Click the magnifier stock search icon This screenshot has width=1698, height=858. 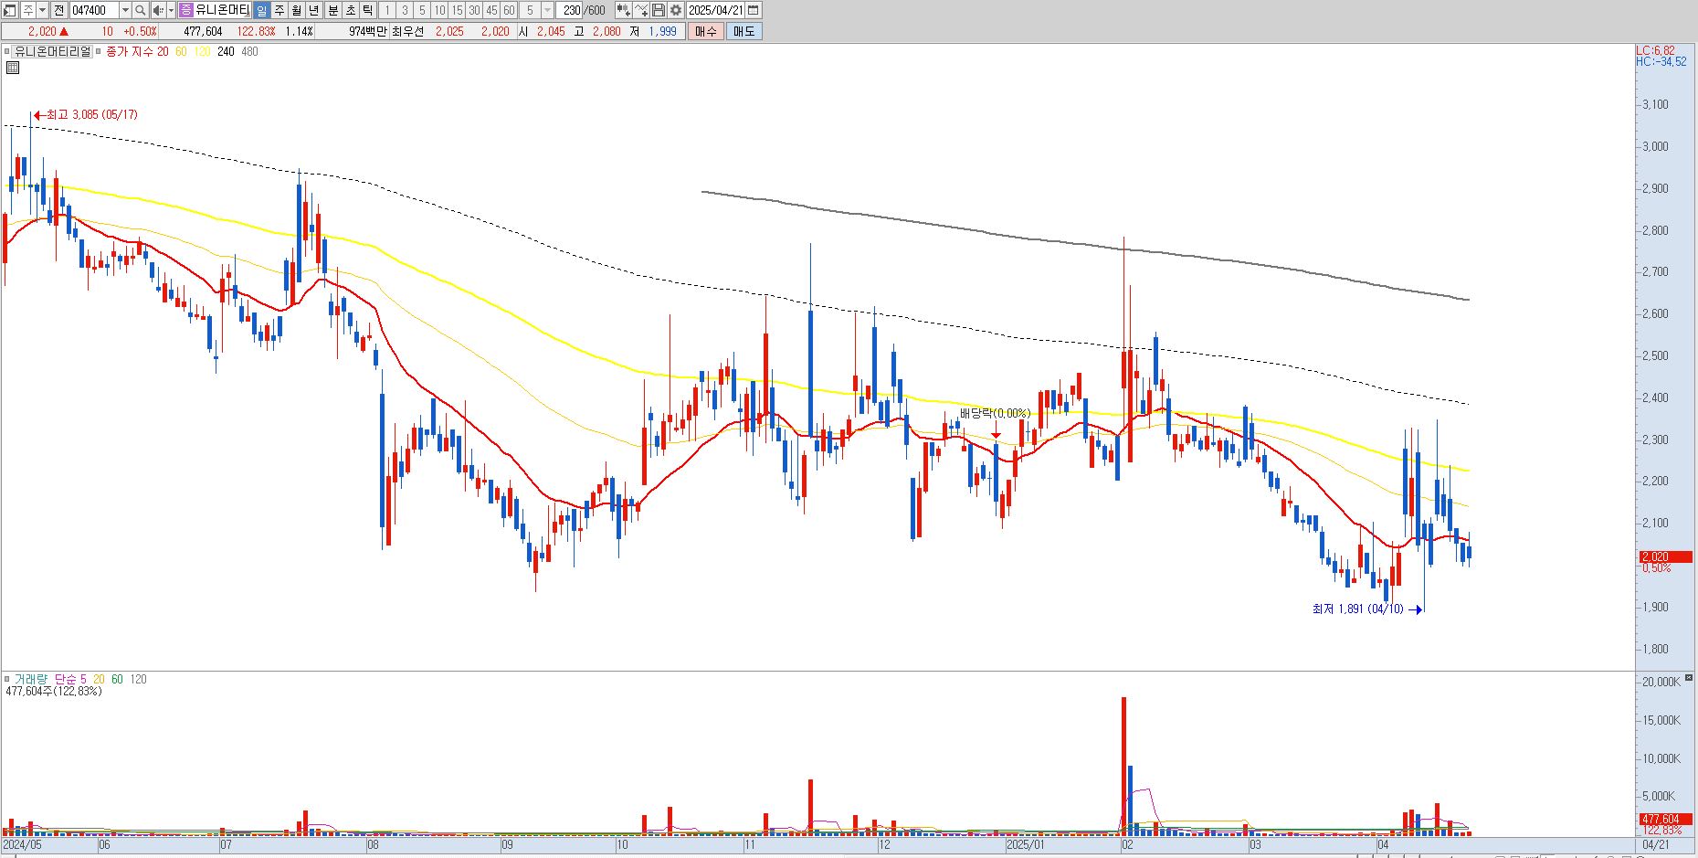pyautogui.click(x=140, y=10)
